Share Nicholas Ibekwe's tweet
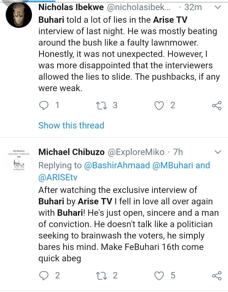The height and width of the screenshot is (292, 228). pos(217,106)
